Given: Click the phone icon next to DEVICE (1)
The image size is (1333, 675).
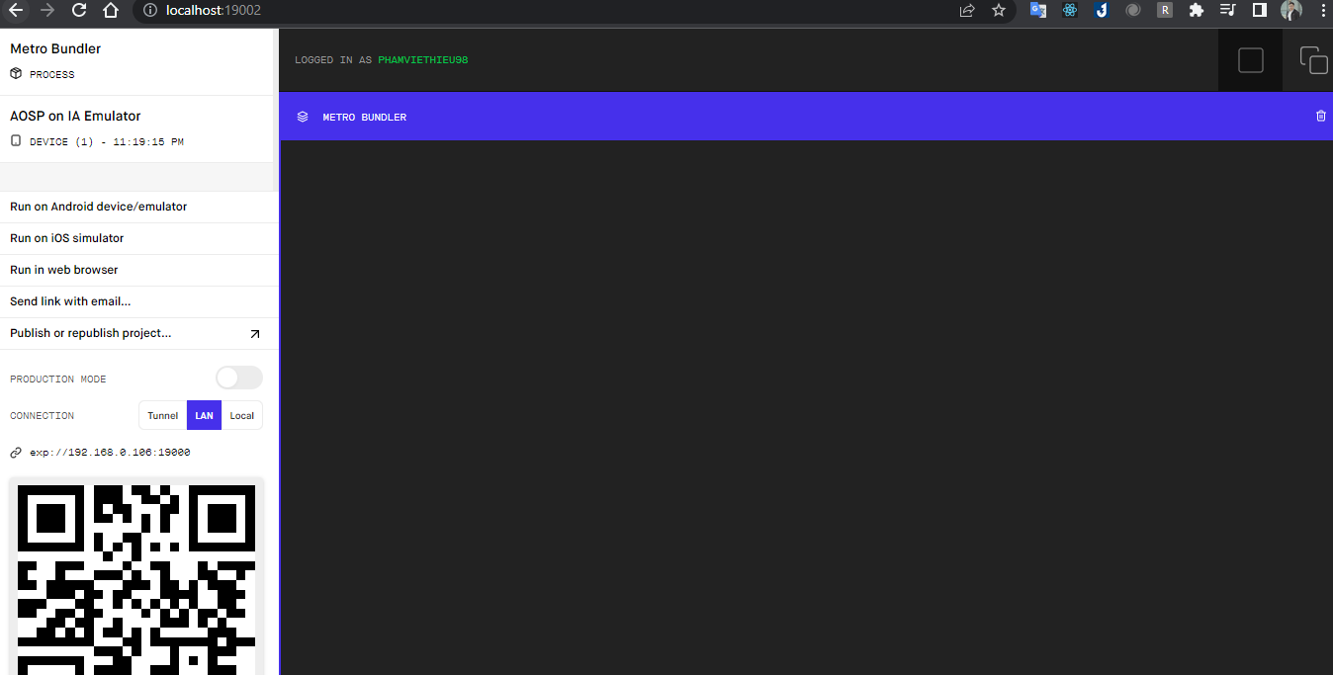Looking at the screenshot, I should coord(14,140).
